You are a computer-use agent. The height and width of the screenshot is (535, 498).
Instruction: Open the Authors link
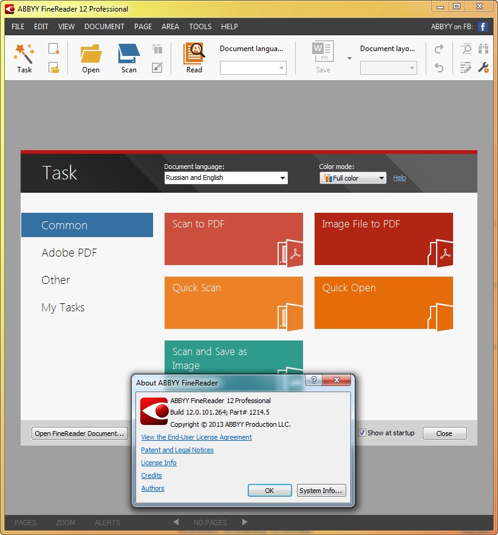152,488
